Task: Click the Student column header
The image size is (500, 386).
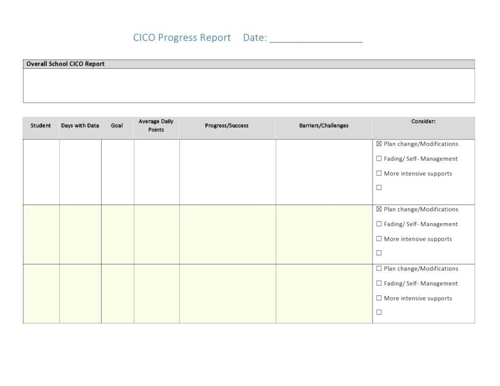Action: pyautogui.click(x=41, y=125)
